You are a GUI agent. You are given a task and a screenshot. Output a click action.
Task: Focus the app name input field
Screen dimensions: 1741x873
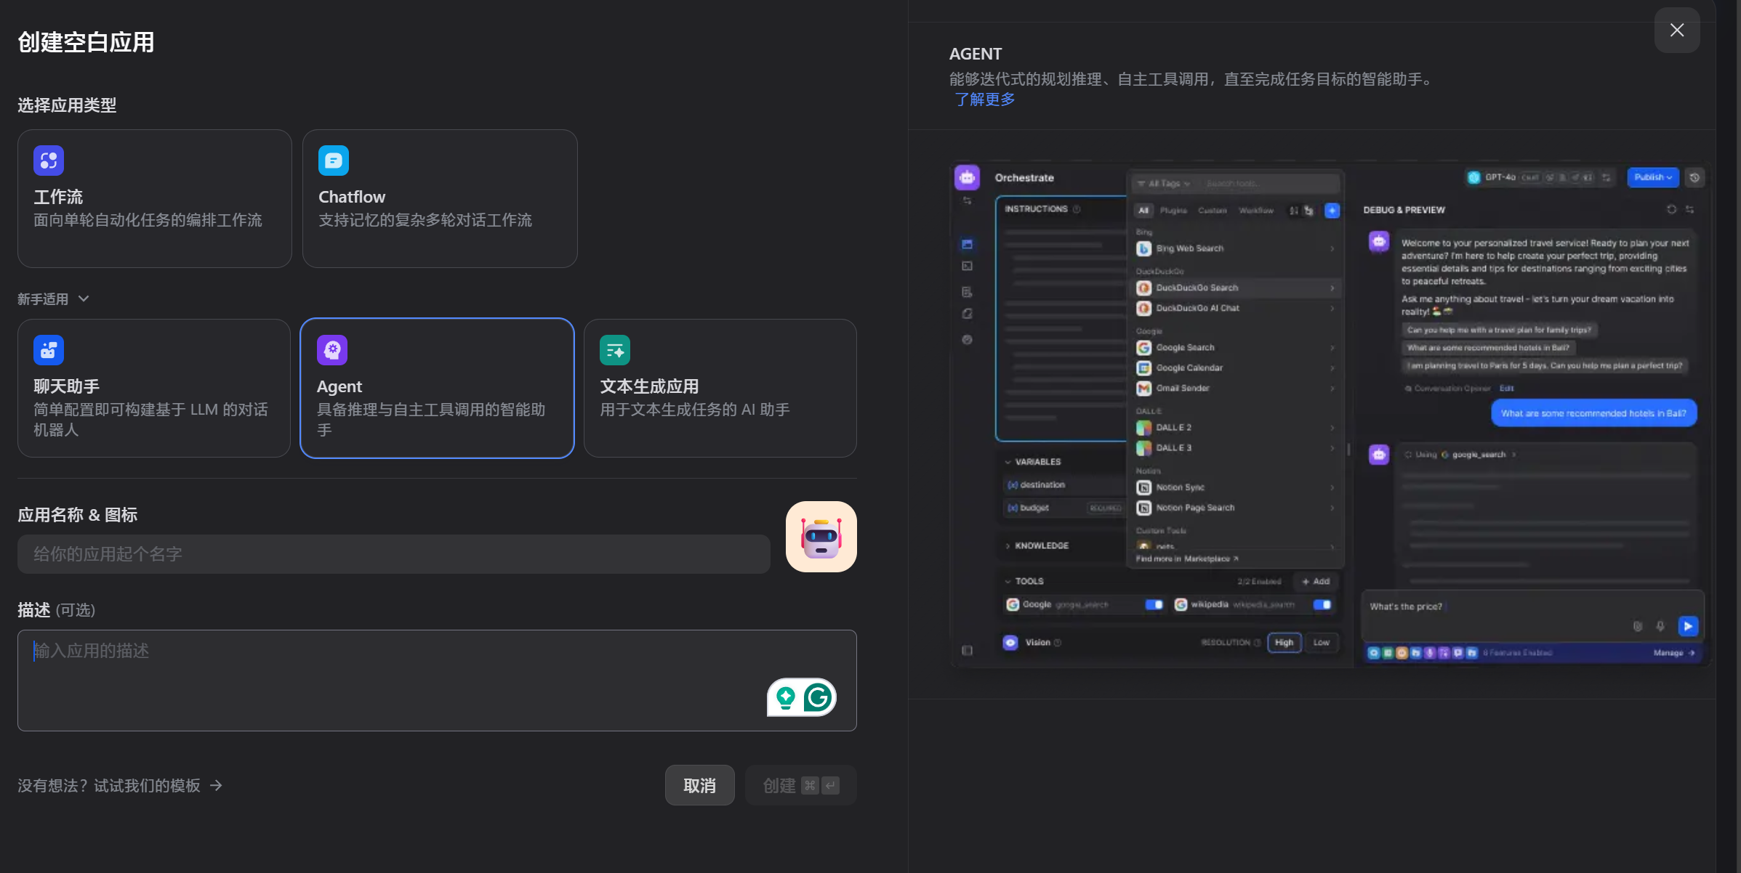(393, 554)
